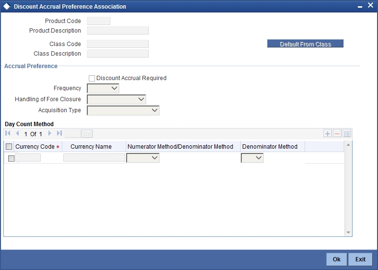Open Denominator Method dropdown in first row

coord(252,158)
